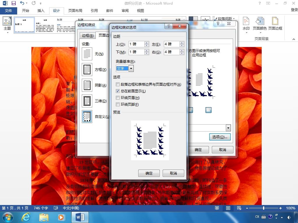Click language indicator 中文(中国) in status bar

[71, 208]
